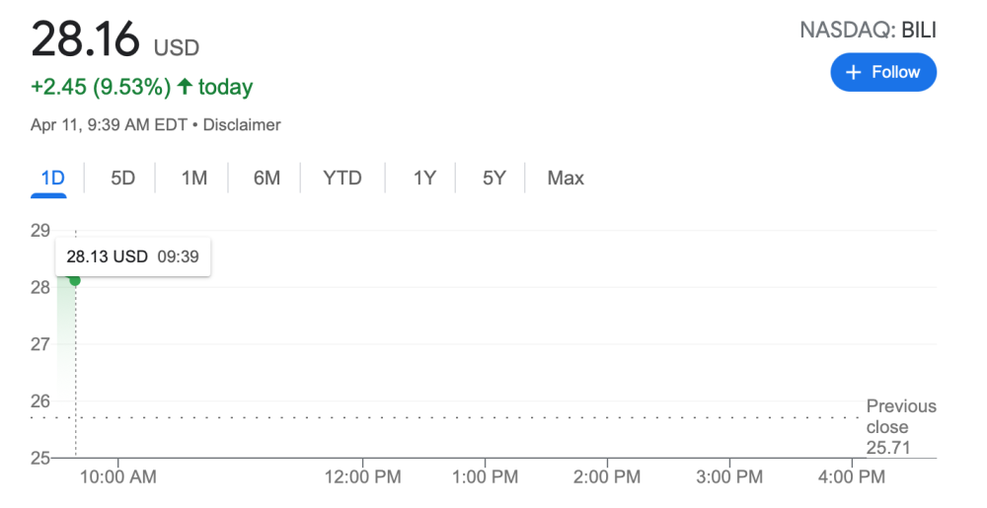
Task: Click the NASDAQ: BILI ticker label
Action: (868, 31)
